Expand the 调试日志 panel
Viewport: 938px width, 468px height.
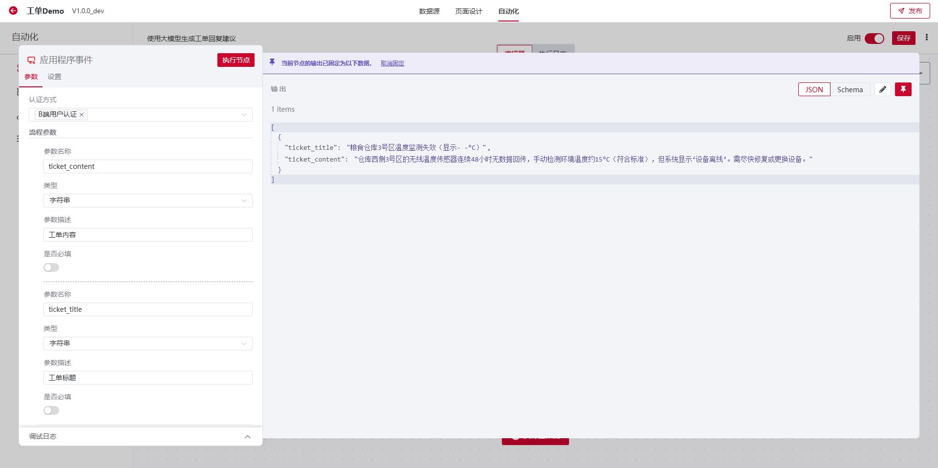tap(247, 437)
